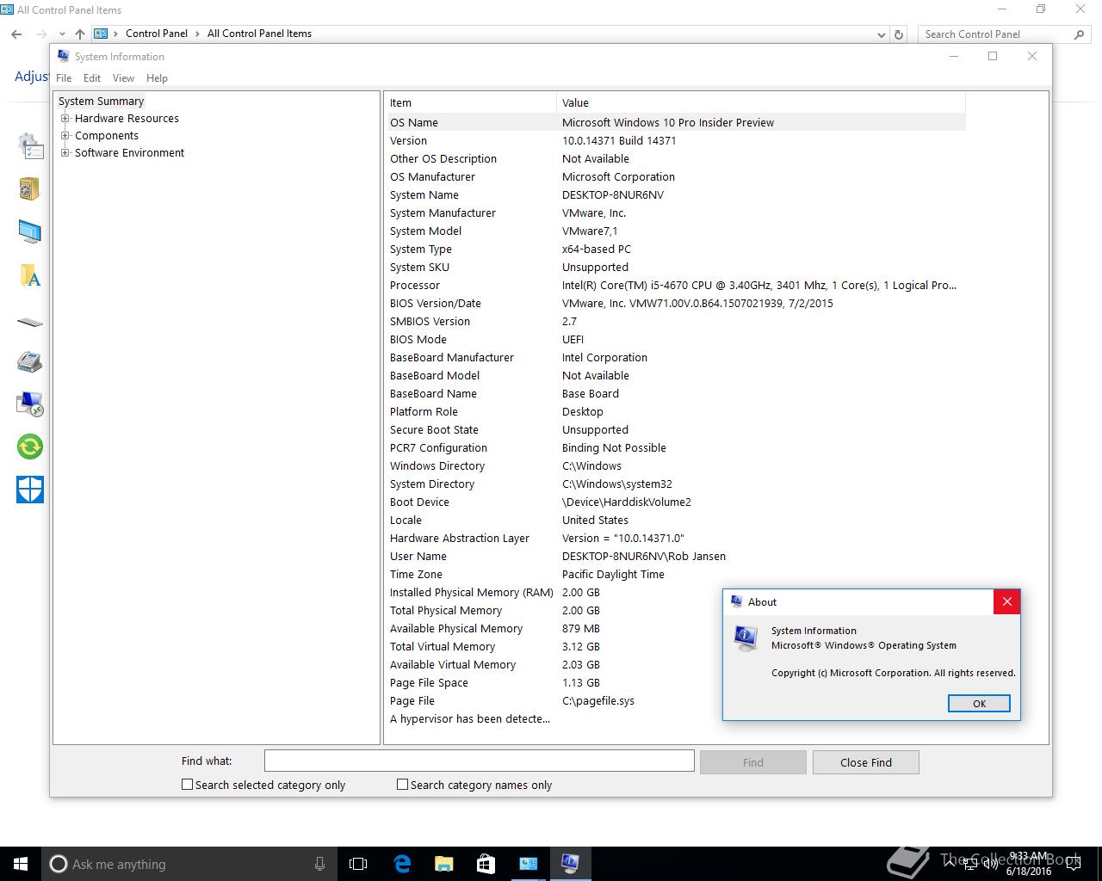This screenshot has height=881, width=1102.
Task: Switch to Control Panel taskbar icon
Action: coord(528,864)
